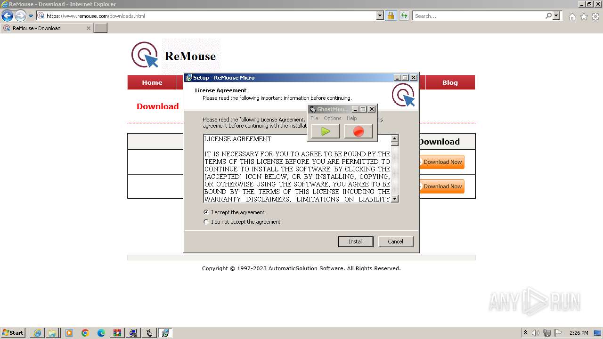Open the GhostMouse Help menu
This screenshot has width=603, height=339.
click(x=352, y=118)
